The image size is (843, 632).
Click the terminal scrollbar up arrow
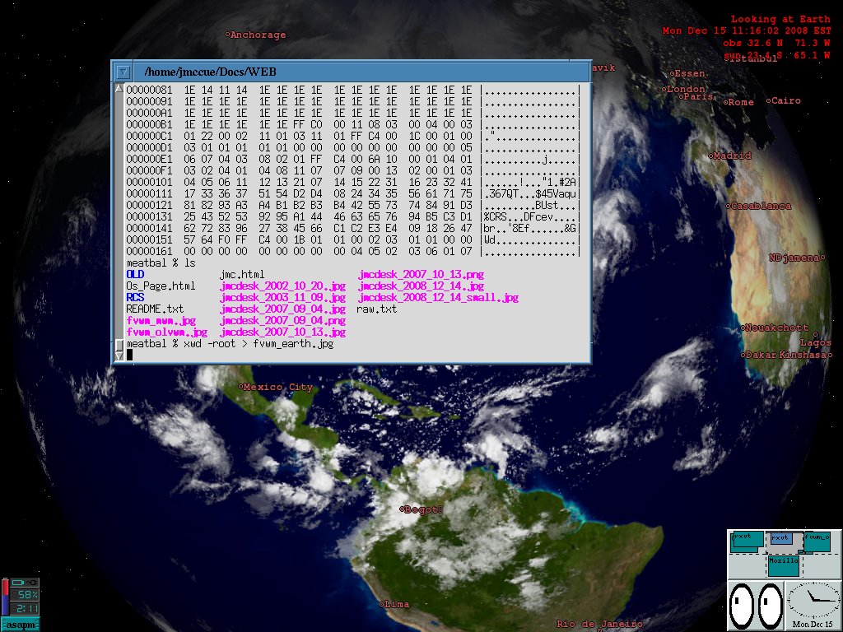[119, 88]
